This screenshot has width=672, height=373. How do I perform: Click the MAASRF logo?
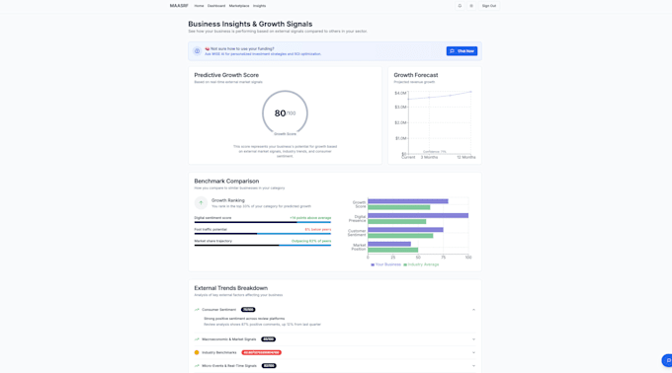coord(179,6)
